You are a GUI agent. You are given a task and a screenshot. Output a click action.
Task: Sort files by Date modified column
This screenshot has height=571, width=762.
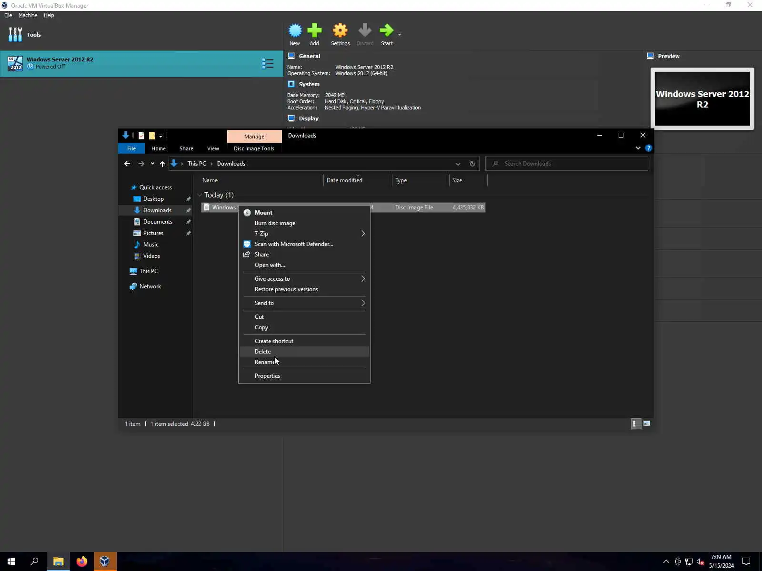[358, 180]
